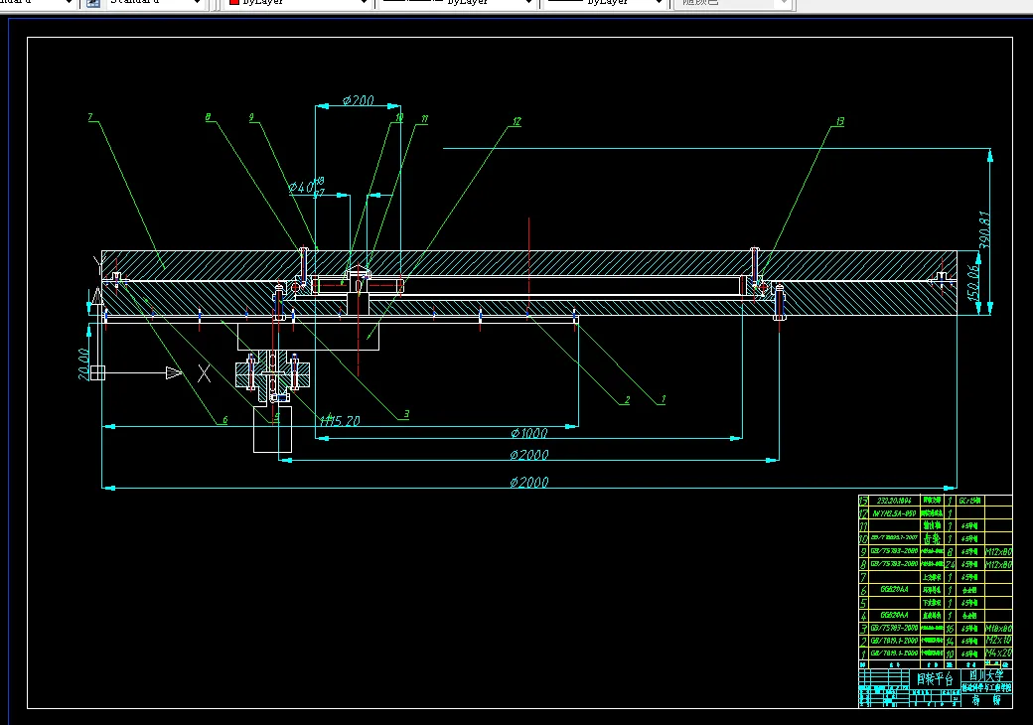
Task: Click GB/T5783-2000 in parts list row 9
Action: coord(894,551)
